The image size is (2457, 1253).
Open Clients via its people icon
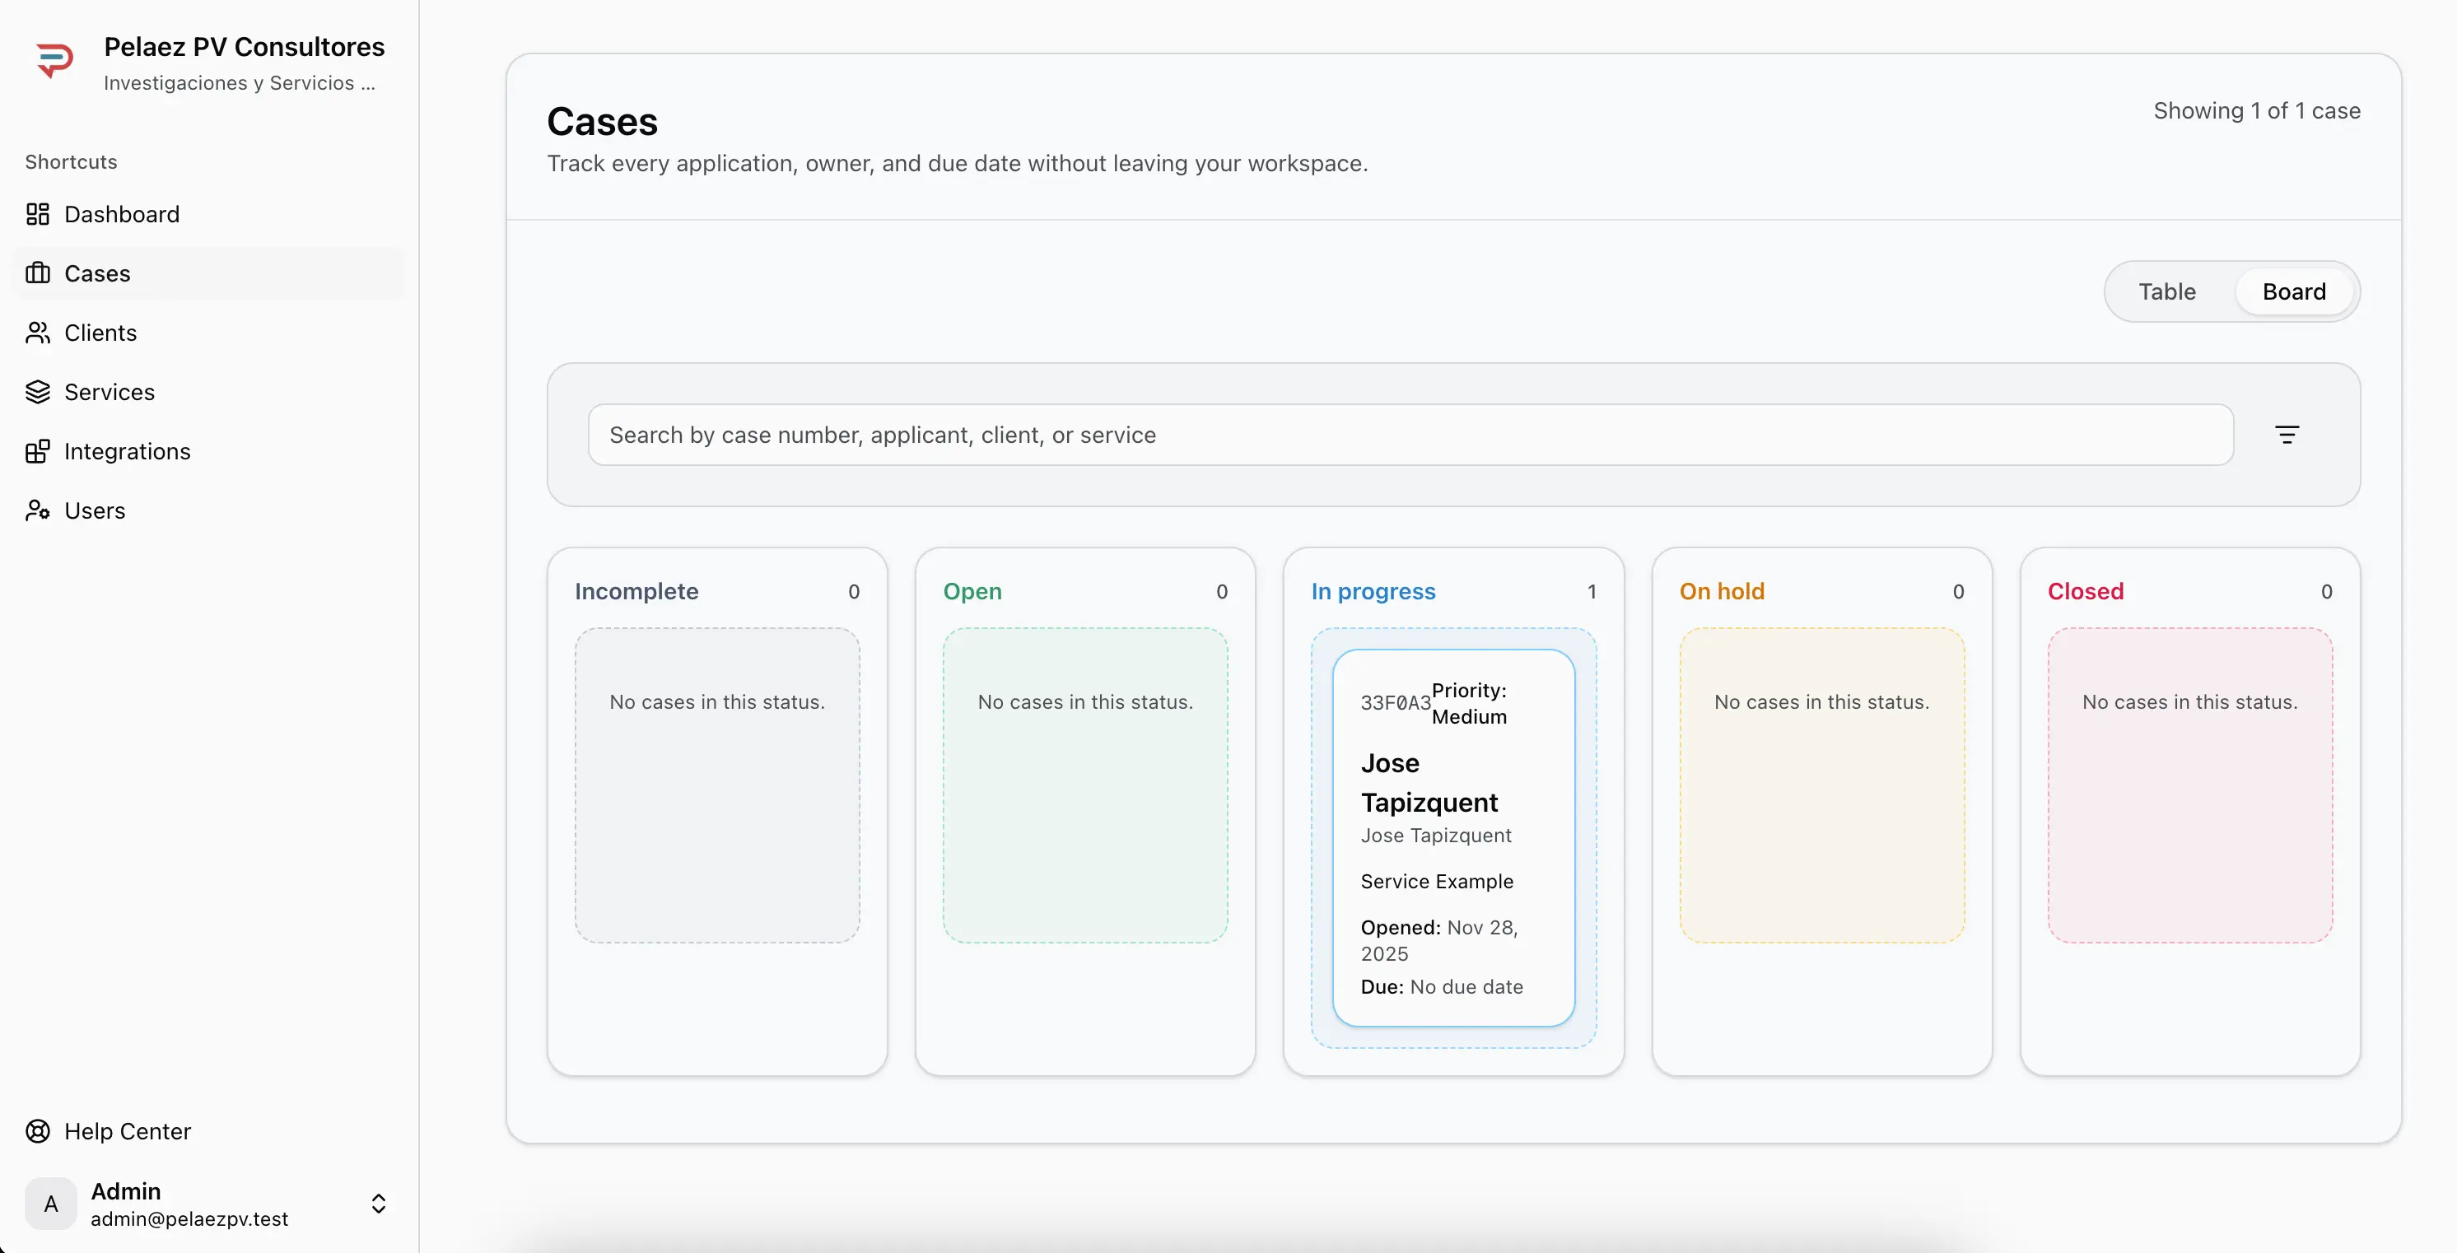pos(36,333)
